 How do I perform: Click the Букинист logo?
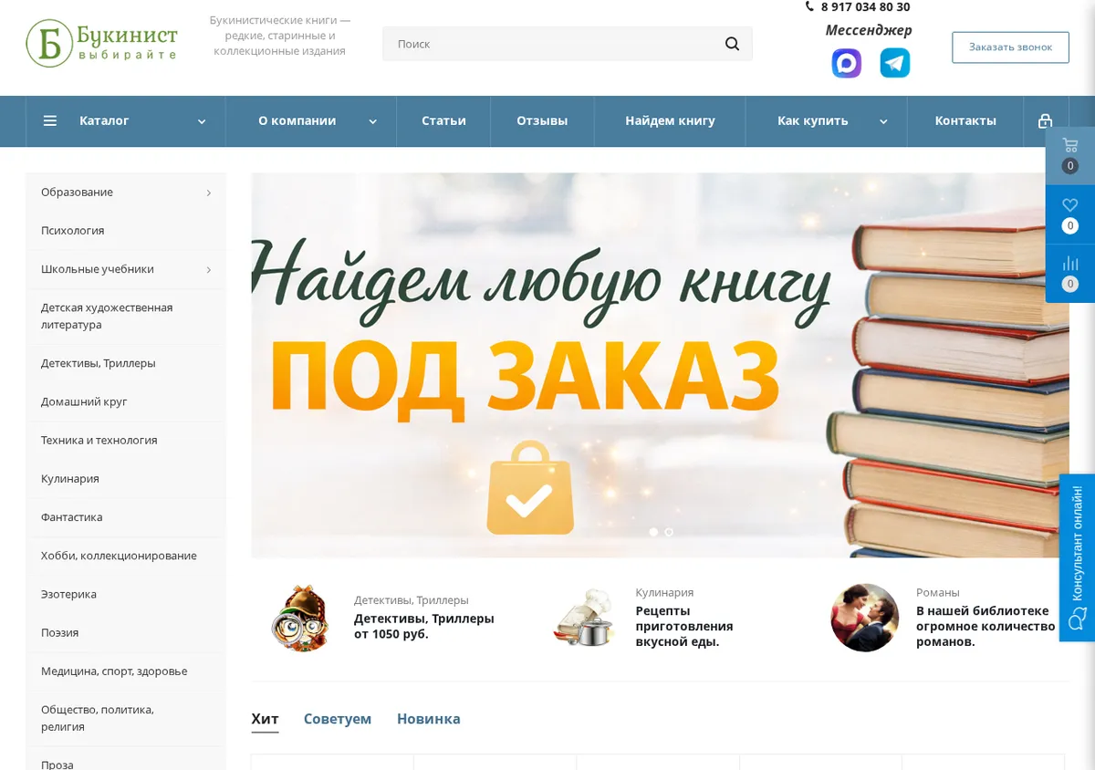(101, 44)
